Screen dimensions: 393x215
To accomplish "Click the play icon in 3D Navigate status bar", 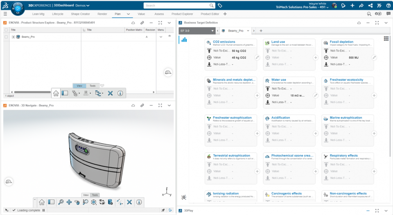I will [x=170, y=210].
